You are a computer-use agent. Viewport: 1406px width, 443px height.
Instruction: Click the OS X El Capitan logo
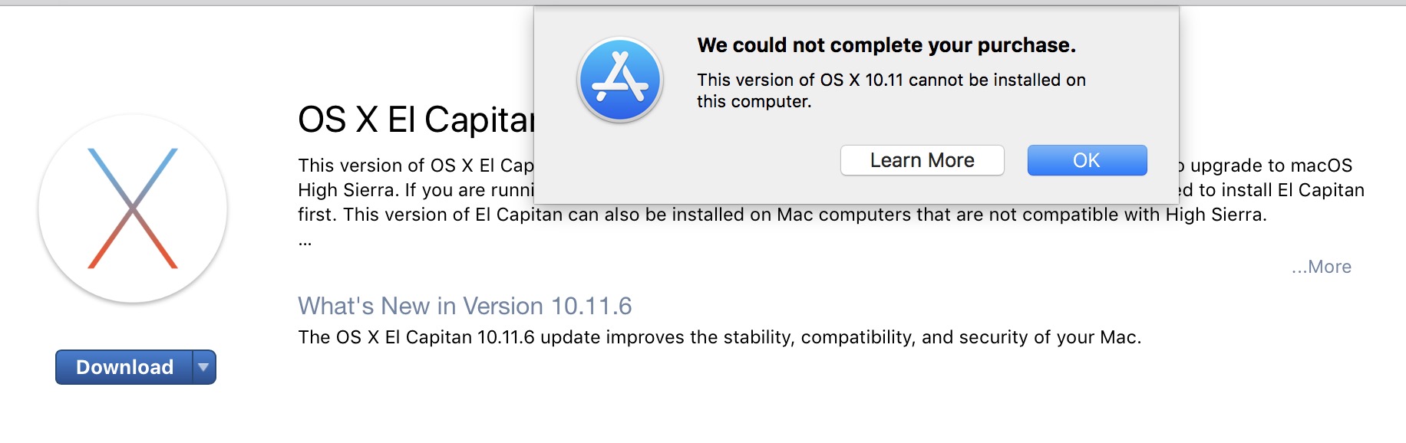point(133,208)
